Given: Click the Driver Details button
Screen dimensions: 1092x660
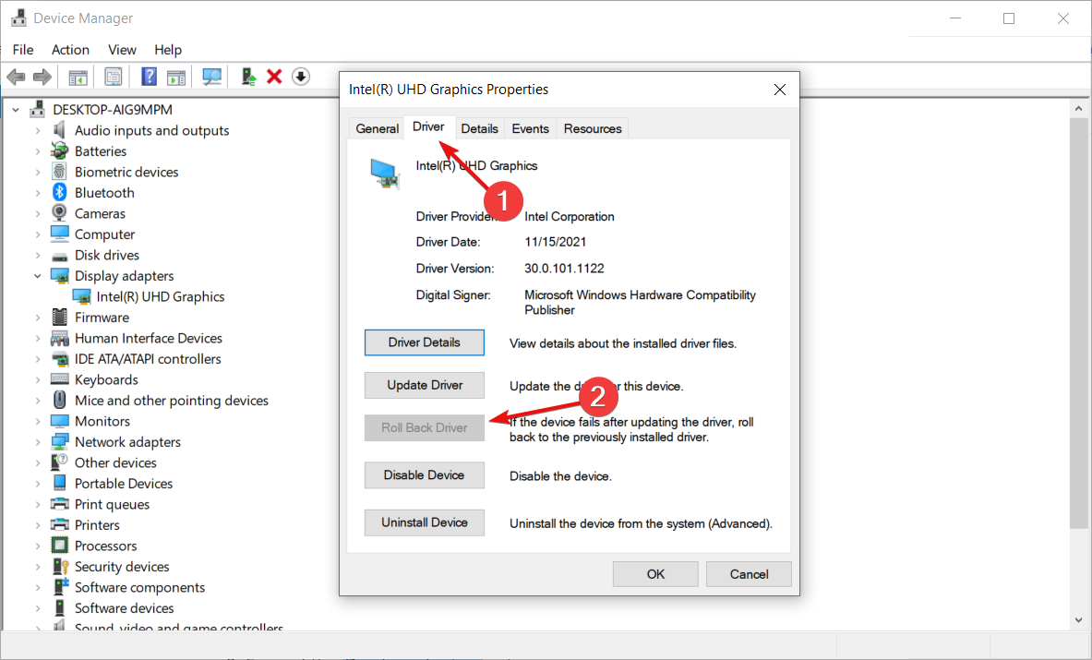Looking at the screenshot, I should [424, 342].
